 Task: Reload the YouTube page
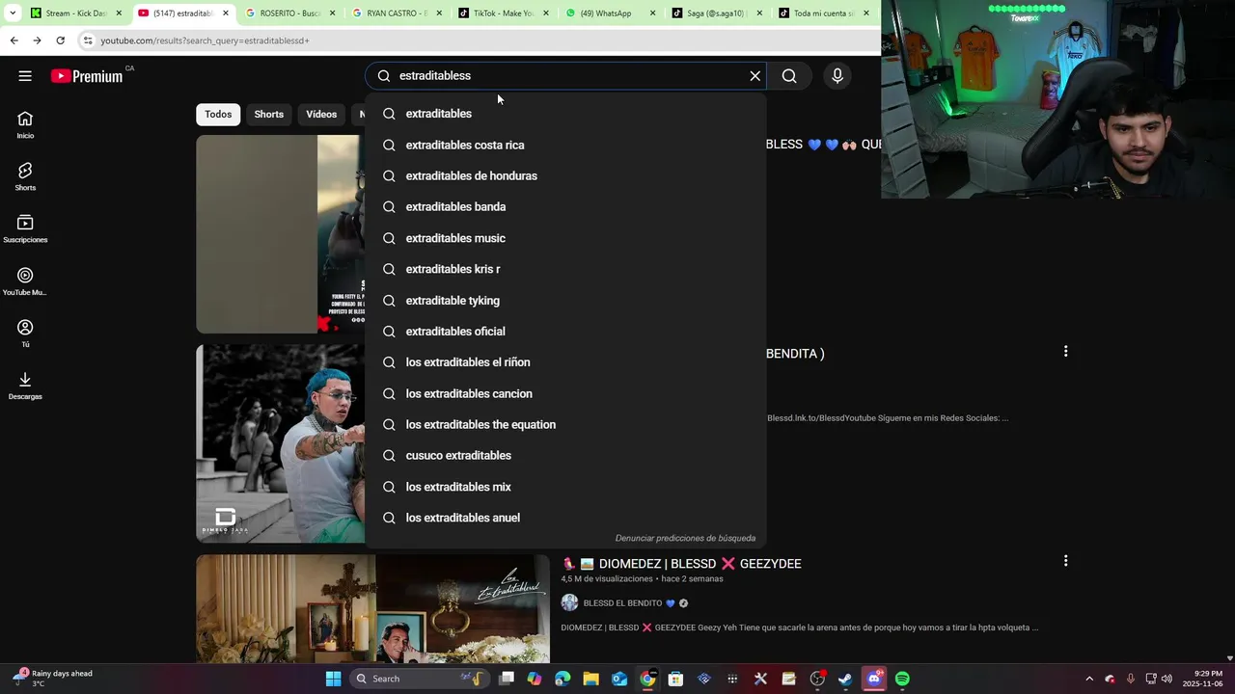(60, 40)
